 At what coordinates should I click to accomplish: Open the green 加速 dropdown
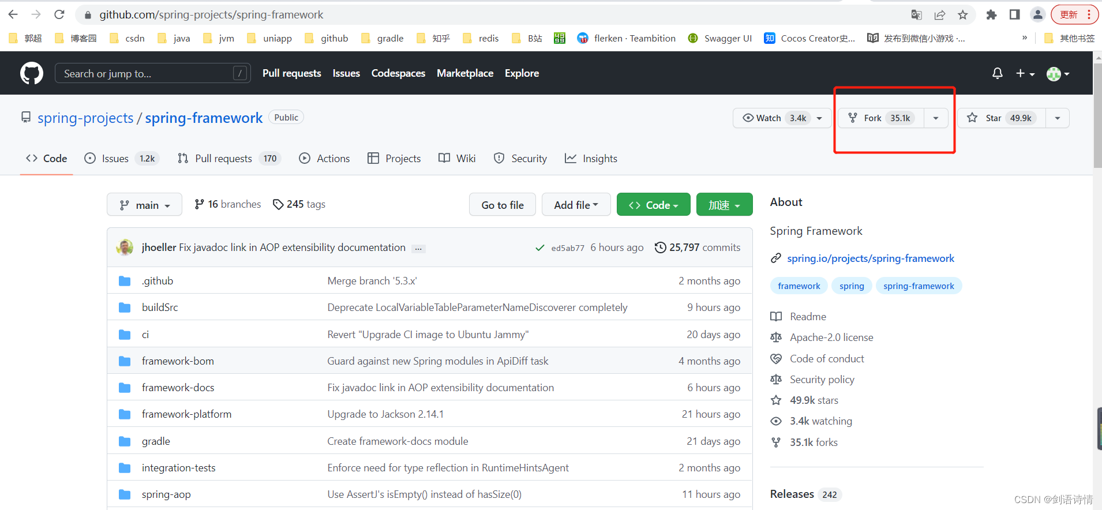pyautogui.click(x=724, y=205)
